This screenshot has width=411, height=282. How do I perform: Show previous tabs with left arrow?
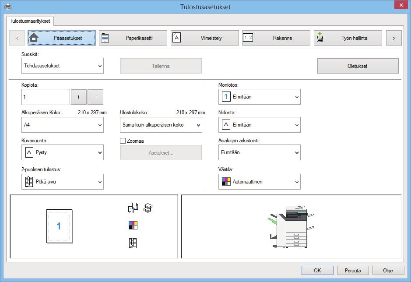pyautogui.click(x=17, y=38)
